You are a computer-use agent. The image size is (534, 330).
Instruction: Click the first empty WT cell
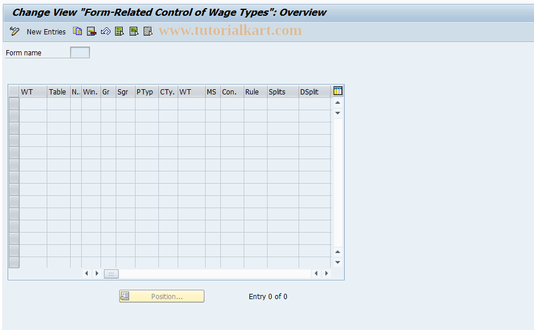[x=33, y=104]
